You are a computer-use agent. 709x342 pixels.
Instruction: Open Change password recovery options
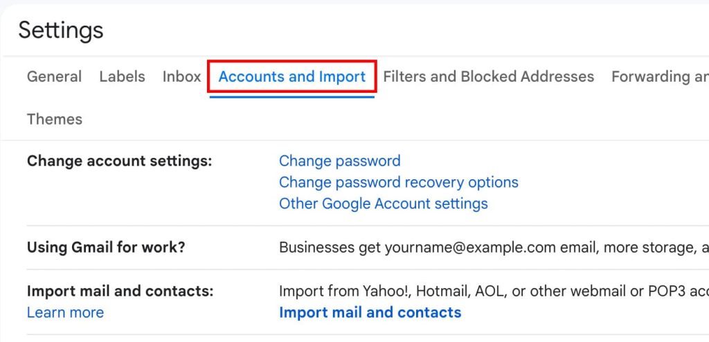pos(398,183)
